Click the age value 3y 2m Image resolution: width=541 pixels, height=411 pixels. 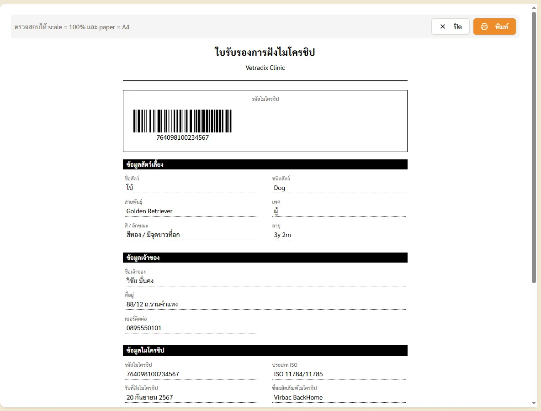[282, 235]
